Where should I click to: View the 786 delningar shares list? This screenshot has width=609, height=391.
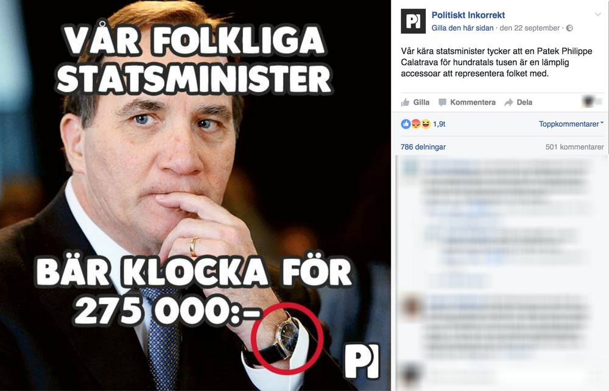click(x=423, y=147)
